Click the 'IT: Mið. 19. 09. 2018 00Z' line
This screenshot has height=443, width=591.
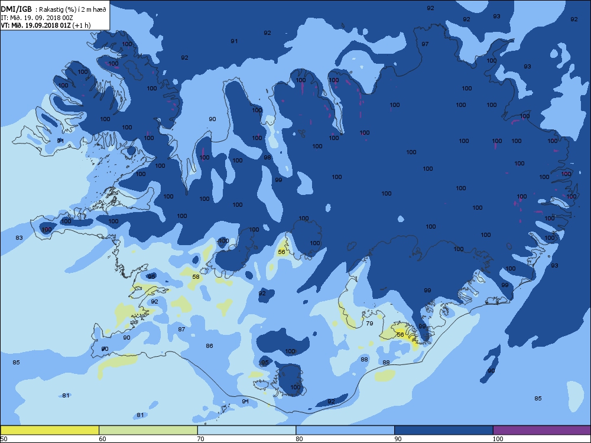tap(37, 18)
